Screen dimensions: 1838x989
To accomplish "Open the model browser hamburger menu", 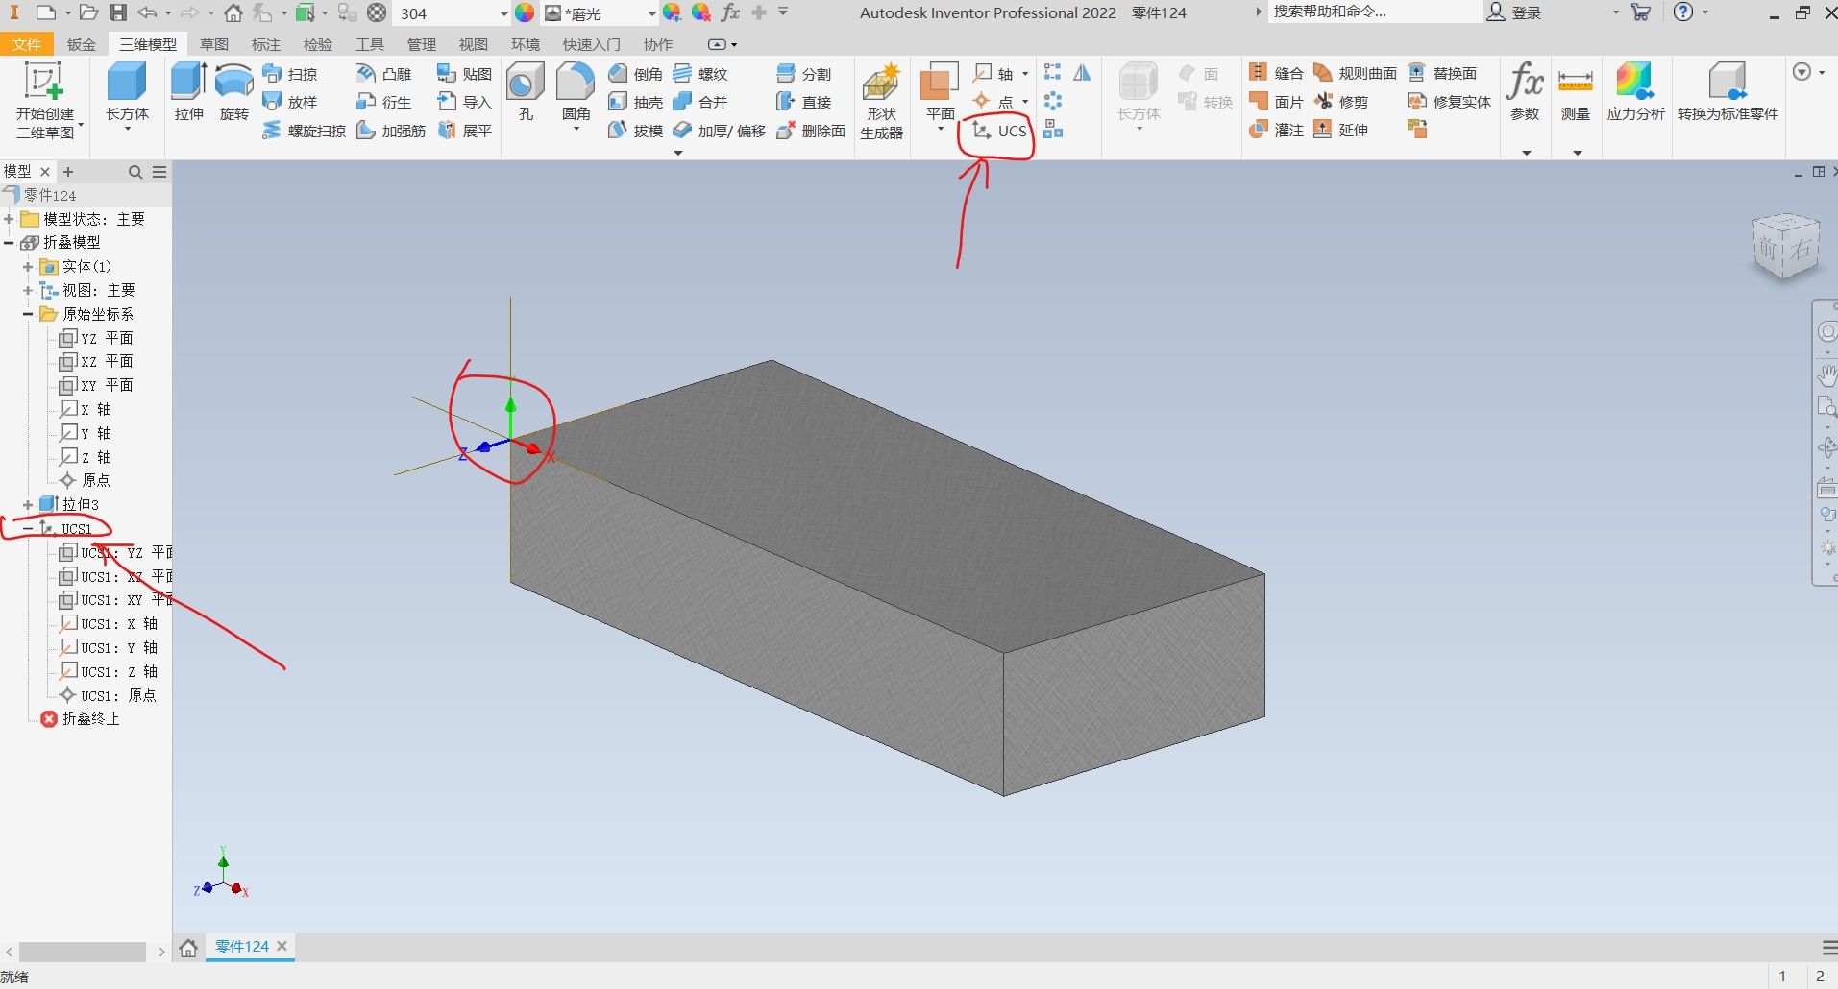I will [x=159, y=172].
